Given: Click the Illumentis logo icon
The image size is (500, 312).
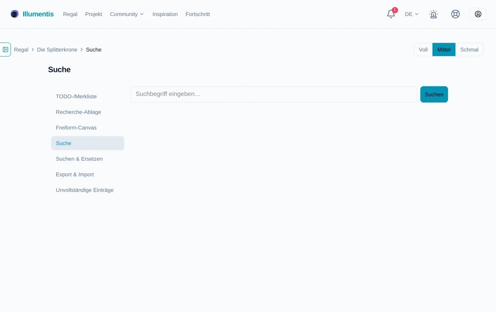Looking at the screenshot, I should 14,14.
